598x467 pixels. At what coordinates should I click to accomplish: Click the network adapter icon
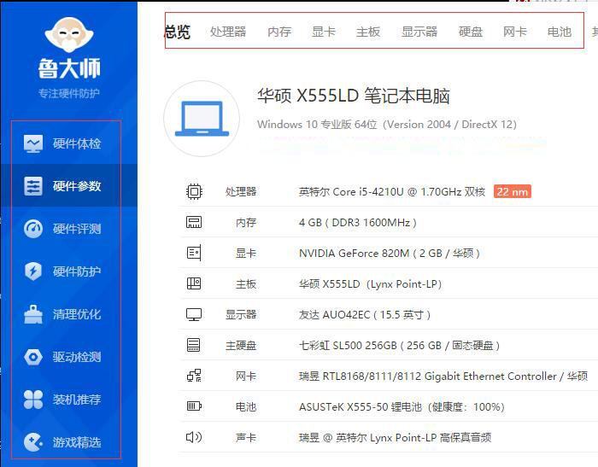coord(194,376)
